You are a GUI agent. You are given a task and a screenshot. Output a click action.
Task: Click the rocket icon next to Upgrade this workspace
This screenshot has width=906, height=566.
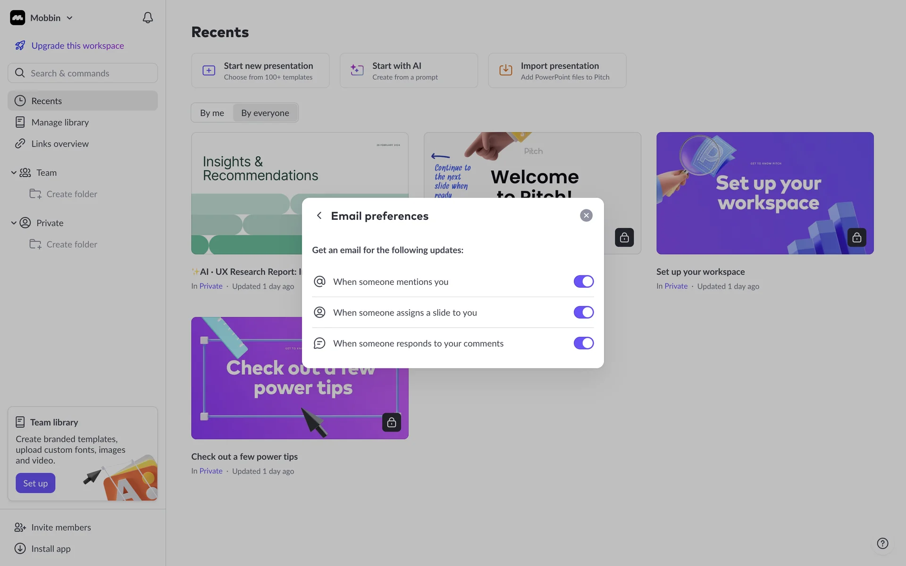coord(20,46)
